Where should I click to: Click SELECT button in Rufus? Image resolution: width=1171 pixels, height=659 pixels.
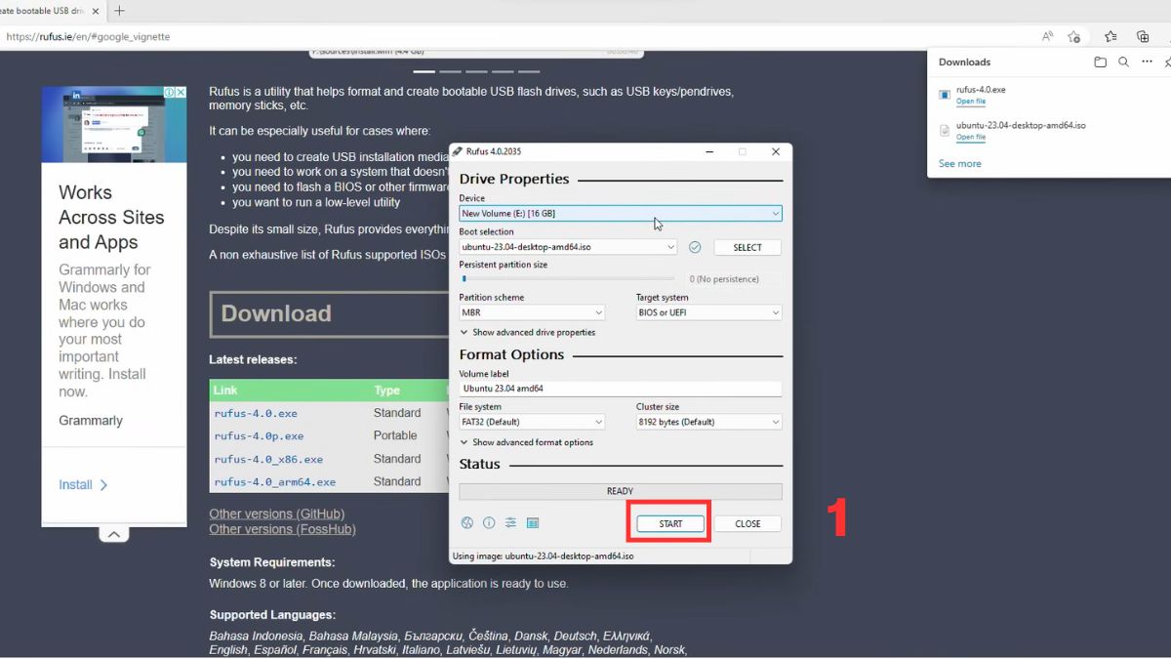click(747, 247)
